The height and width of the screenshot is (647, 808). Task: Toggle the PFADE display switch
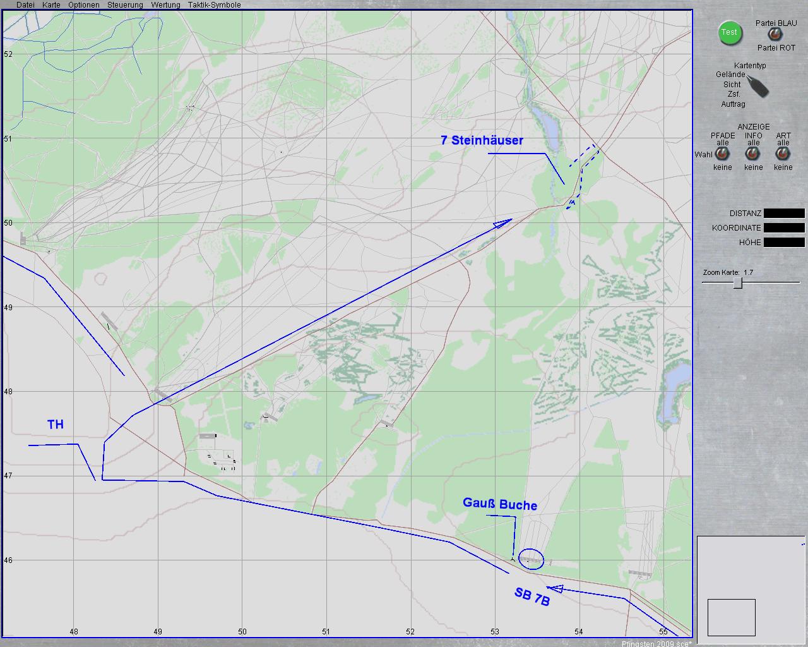(722, 154)
